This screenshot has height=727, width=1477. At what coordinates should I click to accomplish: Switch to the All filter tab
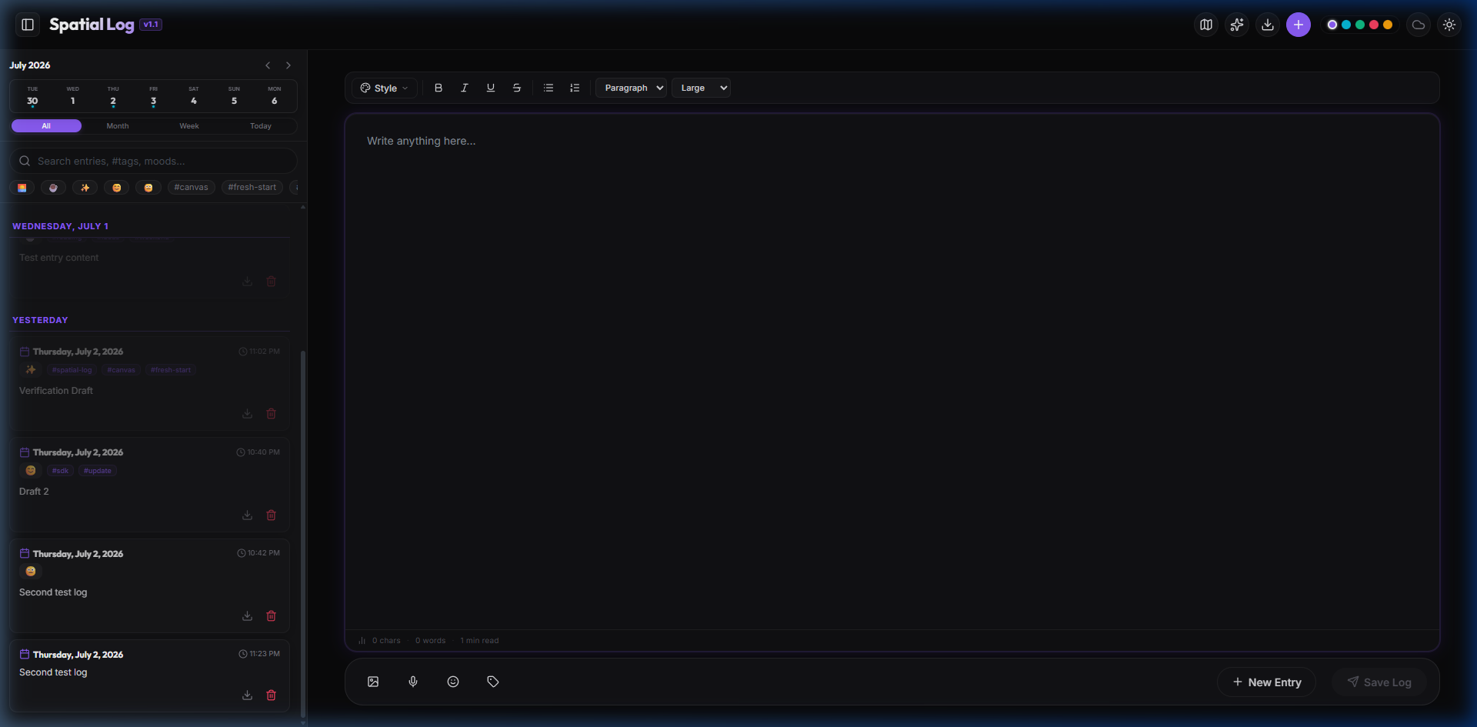point(46,126)
